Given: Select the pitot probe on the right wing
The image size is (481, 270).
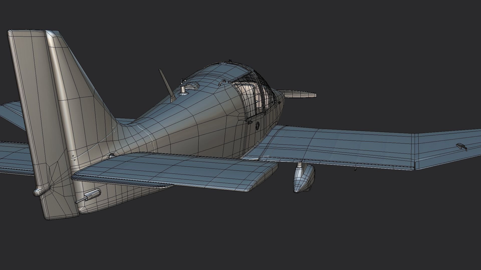Looking at the screenshot, I should (461, 147).
